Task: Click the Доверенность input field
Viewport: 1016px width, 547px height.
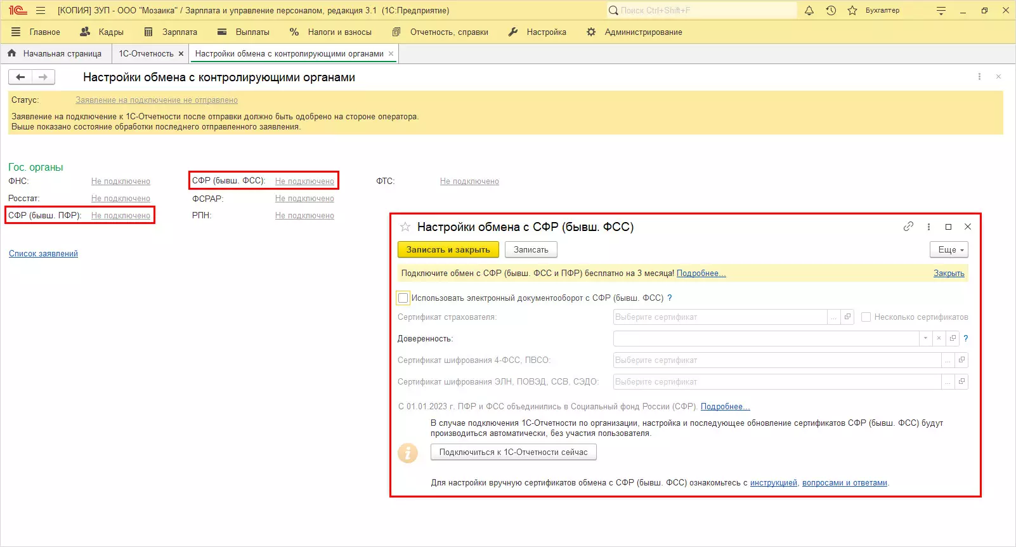Action: coord(766,338)
